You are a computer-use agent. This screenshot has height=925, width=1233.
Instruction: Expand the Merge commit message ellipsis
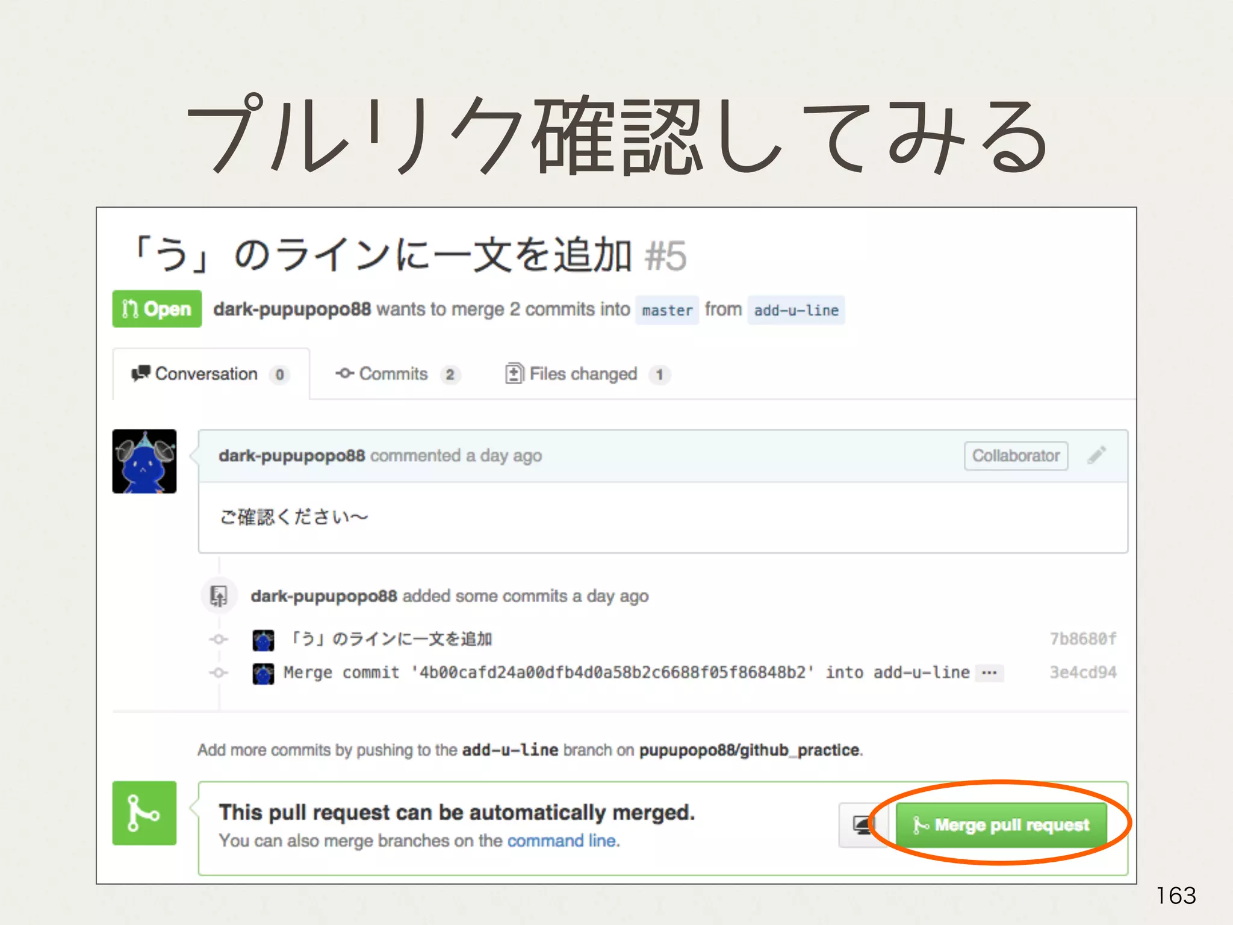point(989,673)
